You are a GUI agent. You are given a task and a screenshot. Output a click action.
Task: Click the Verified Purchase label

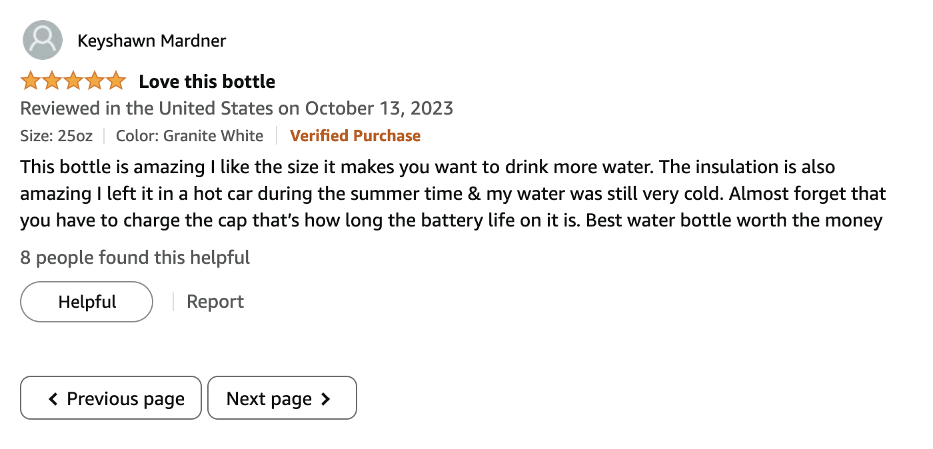tap(355, 136)
